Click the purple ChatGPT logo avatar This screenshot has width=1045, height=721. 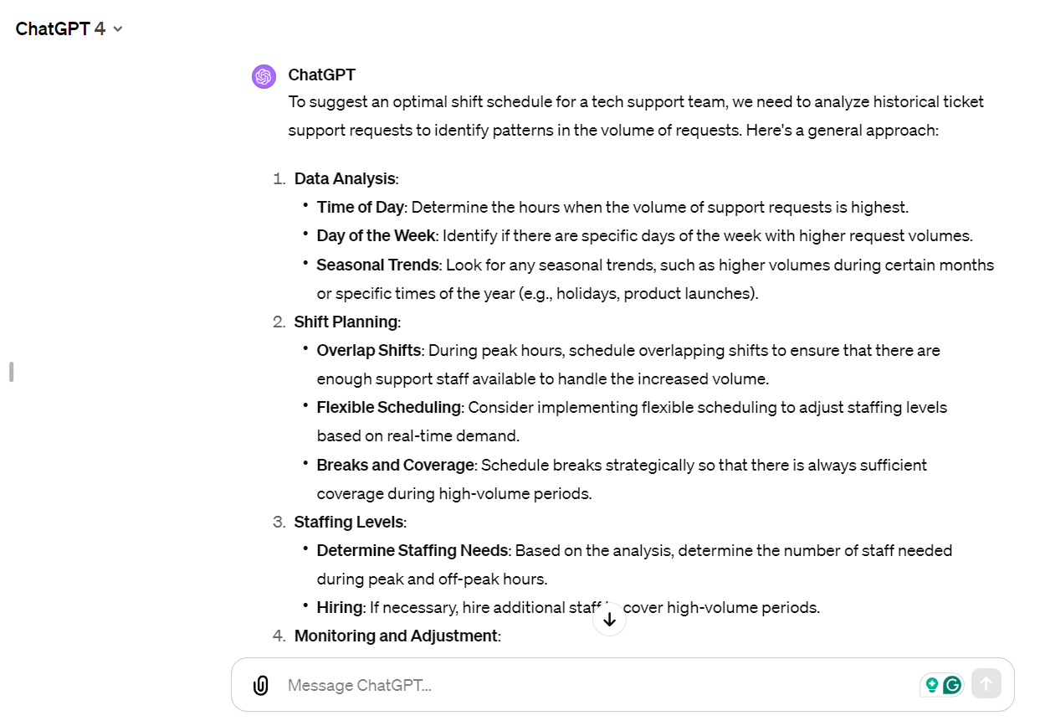click(x=264, y=76)
